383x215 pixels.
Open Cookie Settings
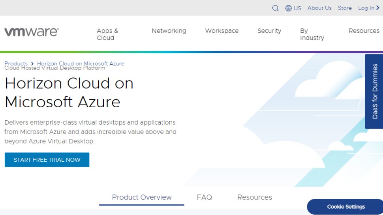[346, 207]
